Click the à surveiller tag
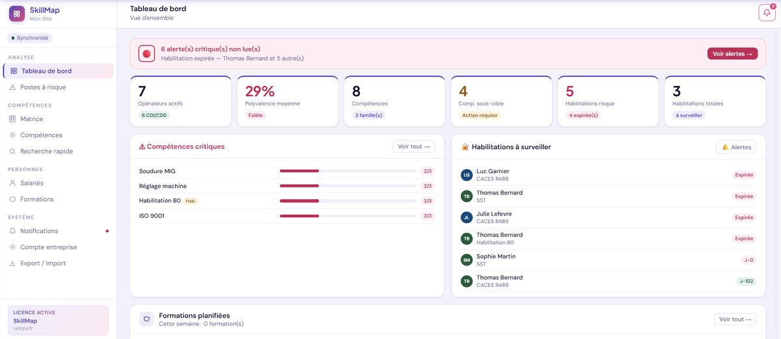Viewport: 781px width, 339px height. pos(689,115)
